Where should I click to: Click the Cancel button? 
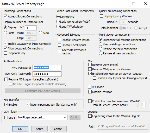pyautogui.click(x=58, y=129)
